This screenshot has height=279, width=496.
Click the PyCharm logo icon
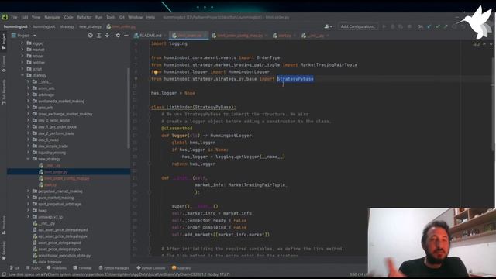coord(5,17)
